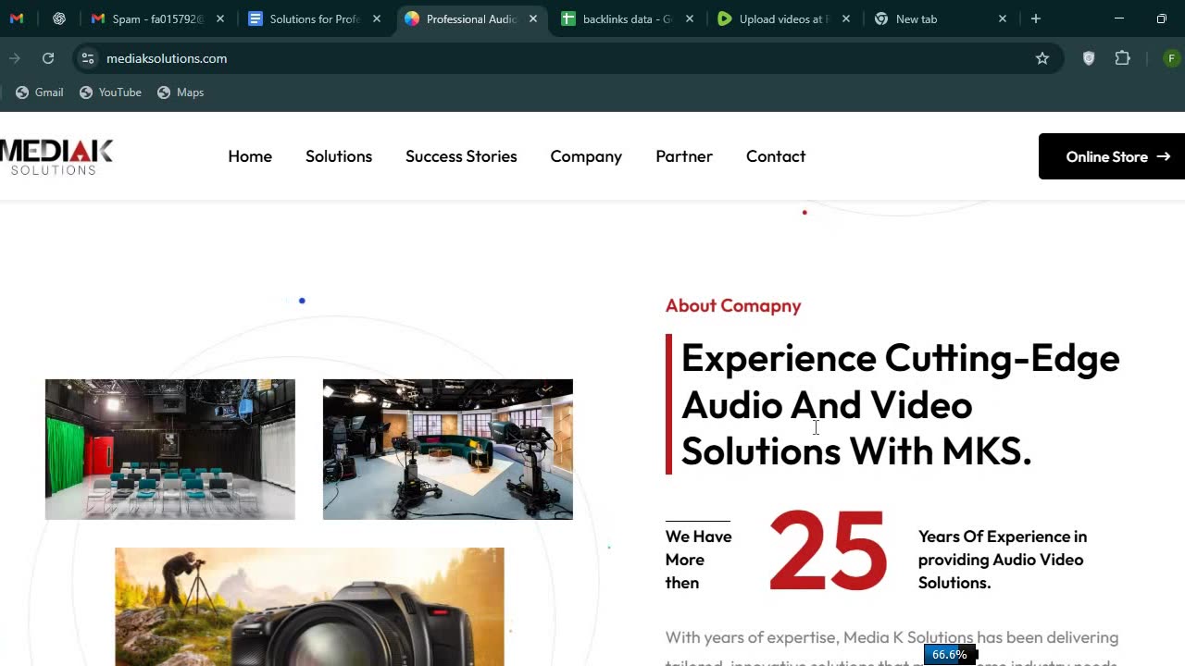Close the Spam Gmail tab
The width and height of the screenshot is (1185, 666).
pyautogui.click(x=220, y=18)
